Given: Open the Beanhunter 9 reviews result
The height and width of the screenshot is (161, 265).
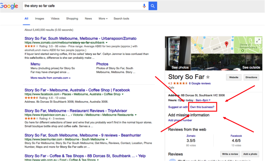Looking at the screenshot, I should pyautogui.click(x=83, y=135).
